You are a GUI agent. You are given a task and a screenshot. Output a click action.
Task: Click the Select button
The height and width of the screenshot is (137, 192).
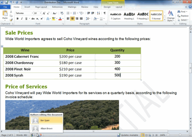(183, 20)
